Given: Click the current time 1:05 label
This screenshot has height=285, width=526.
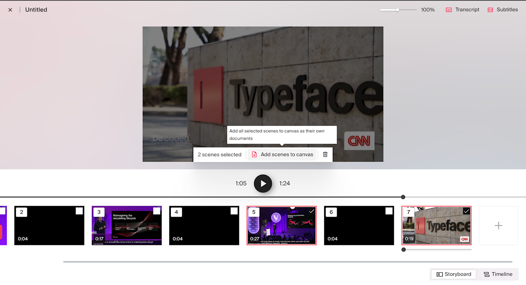Looking at the screenshot, I should tap(241, 184).
